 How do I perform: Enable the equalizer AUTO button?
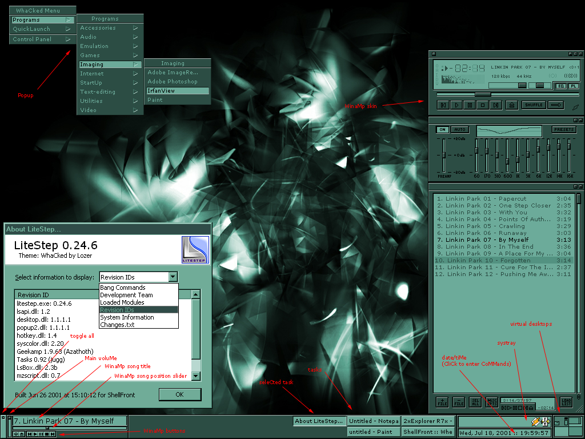[x=460, y=130]
